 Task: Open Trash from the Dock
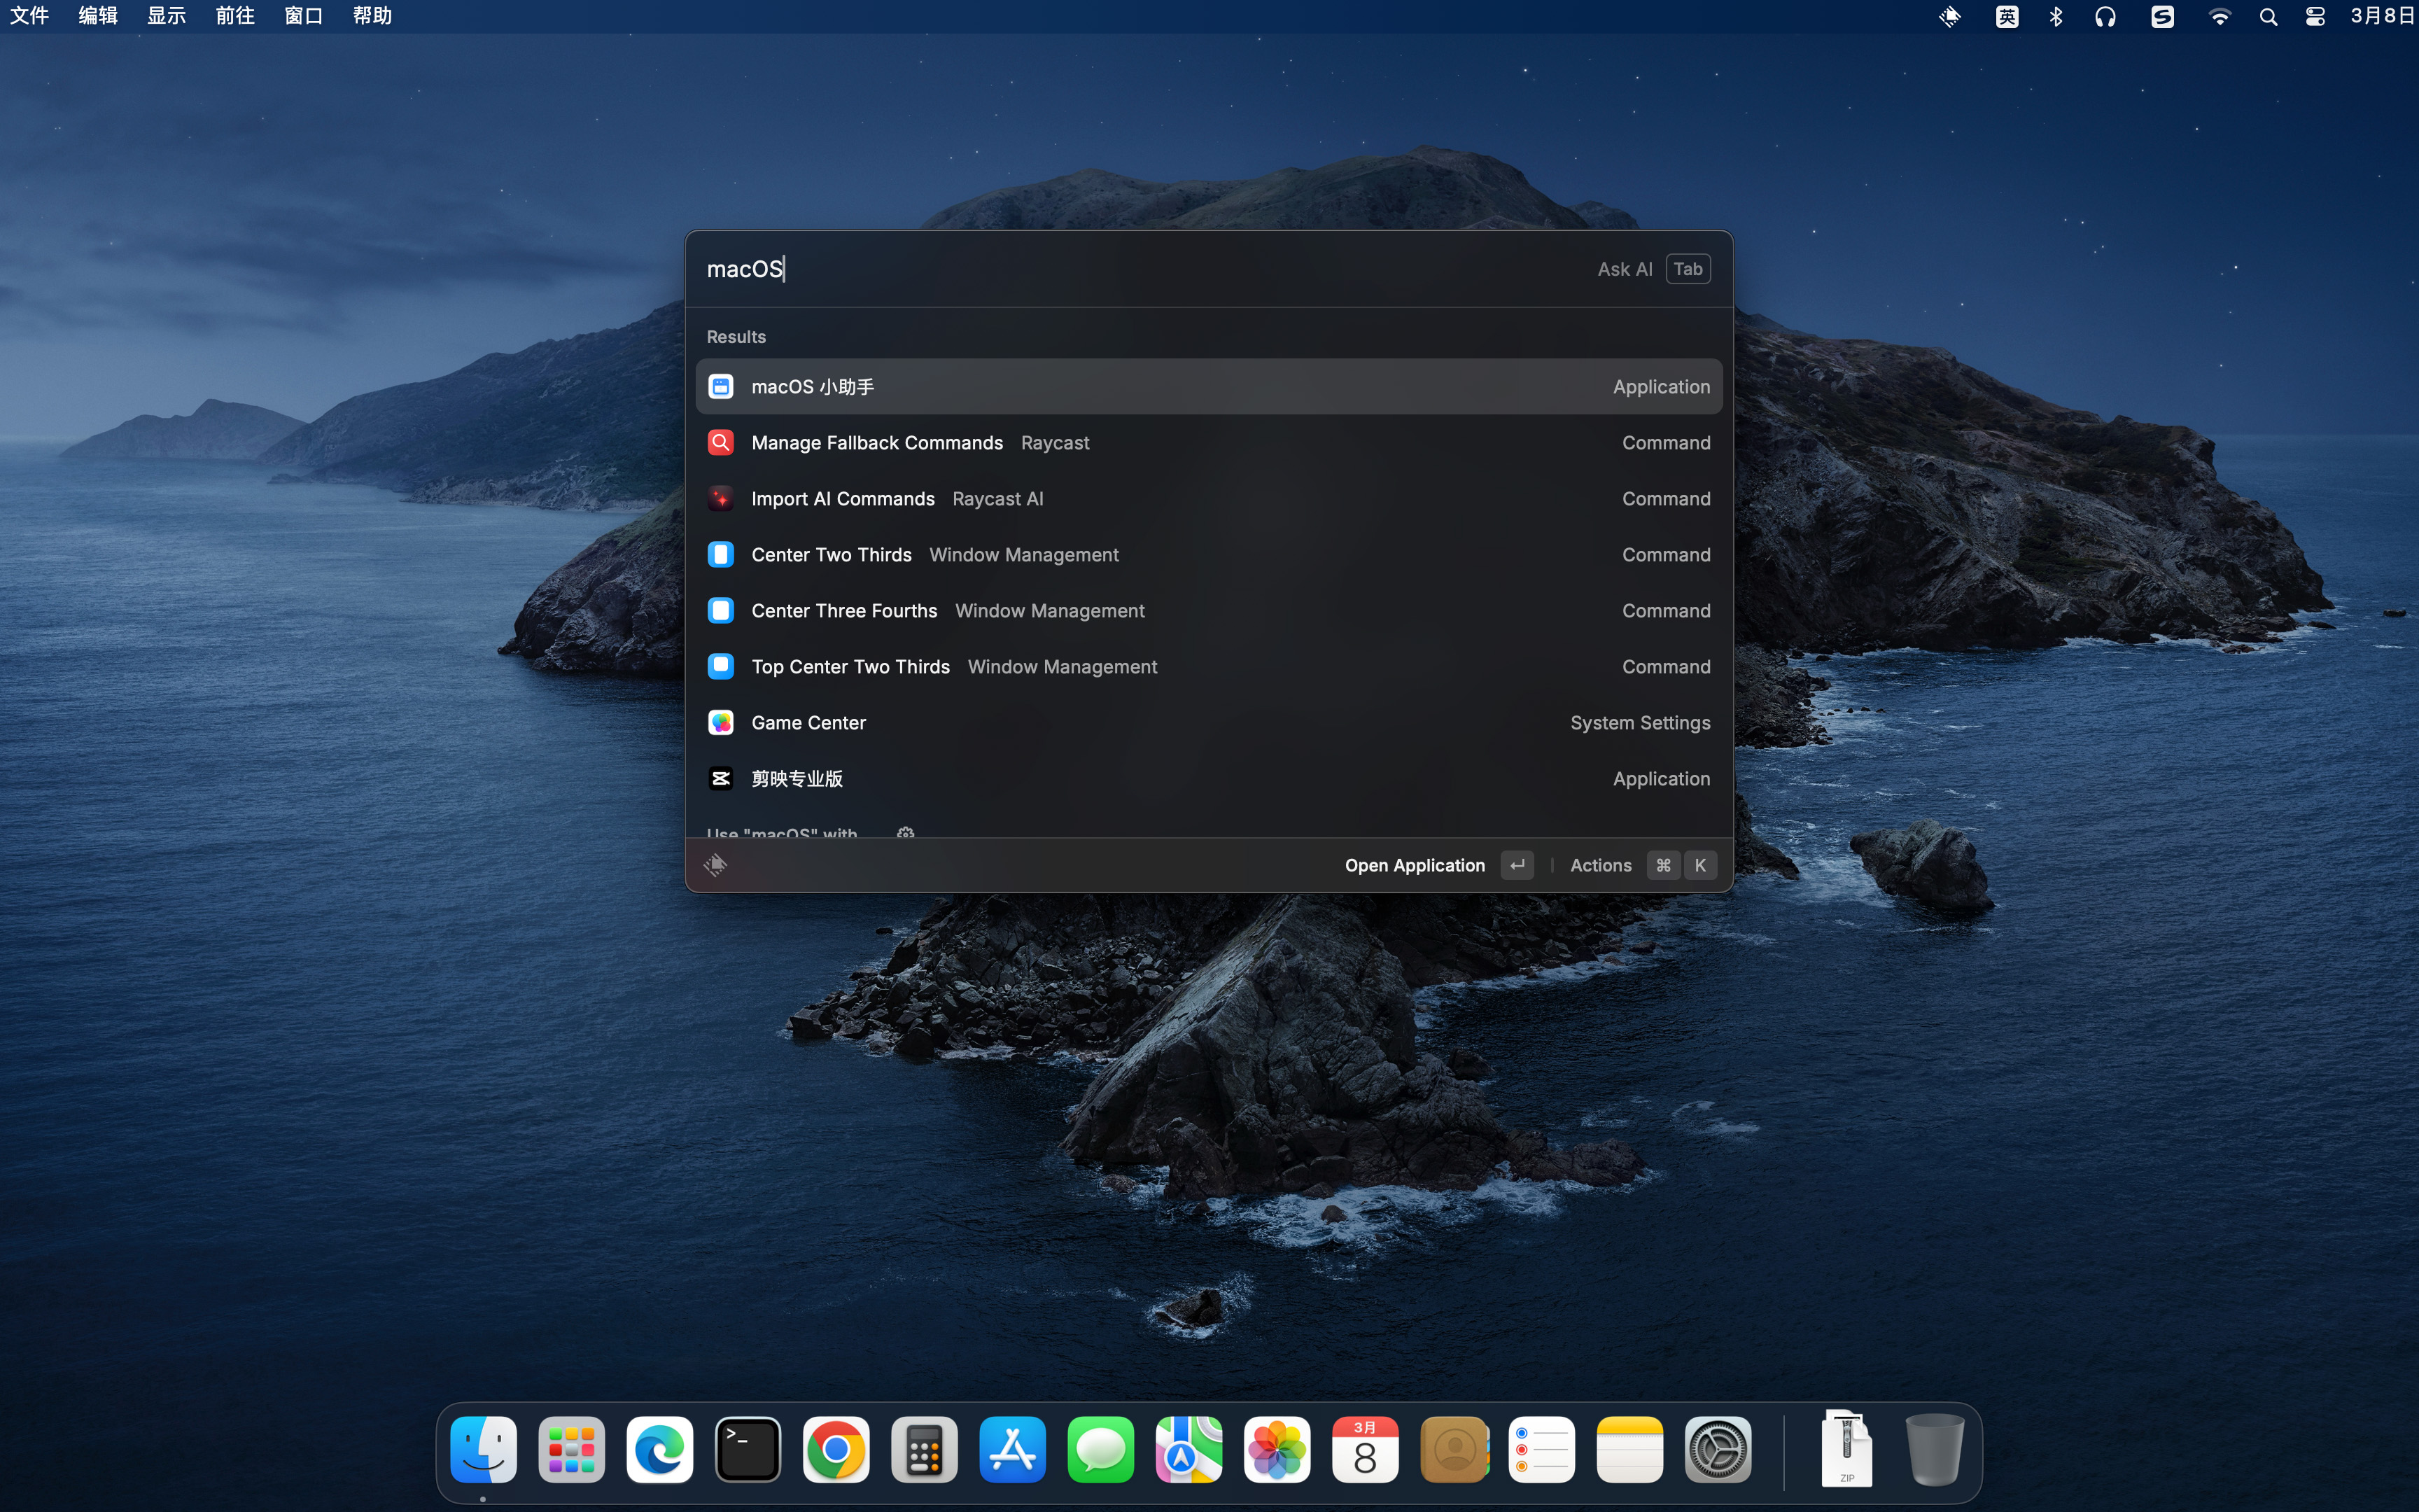pyautogui.click(x=1934, y=1449)
